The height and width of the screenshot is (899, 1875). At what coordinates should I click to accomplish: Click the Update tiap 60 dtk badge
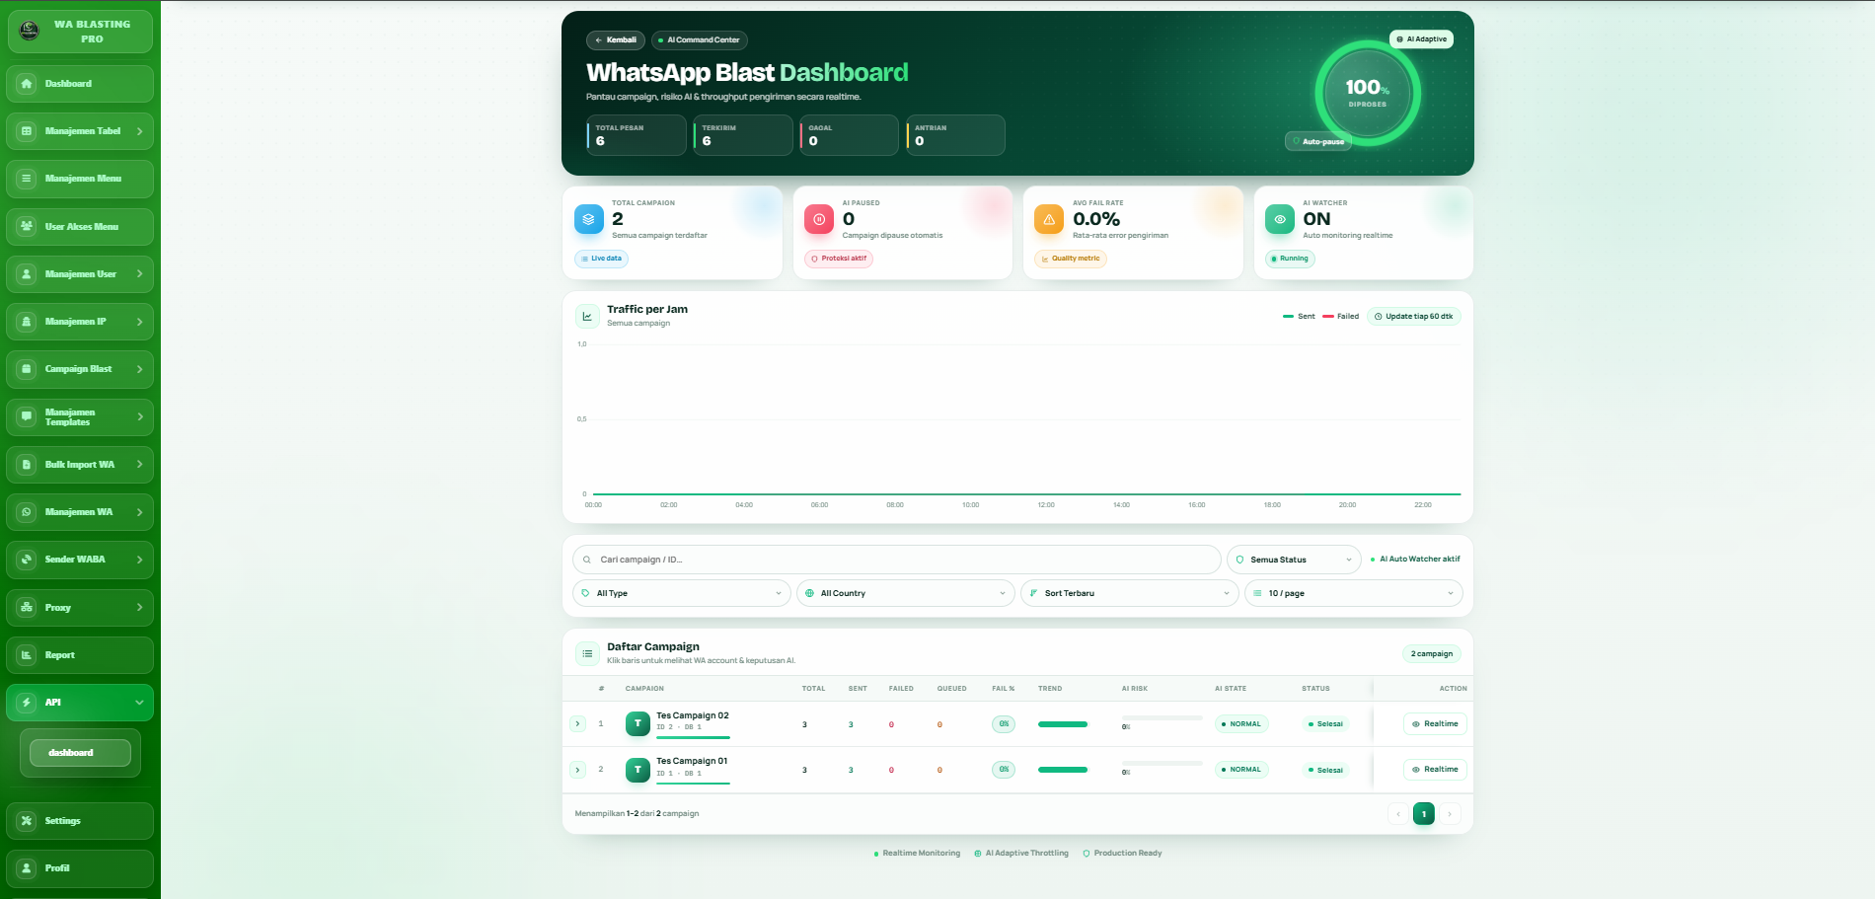pyautogui.click(x=1413, y=317)
